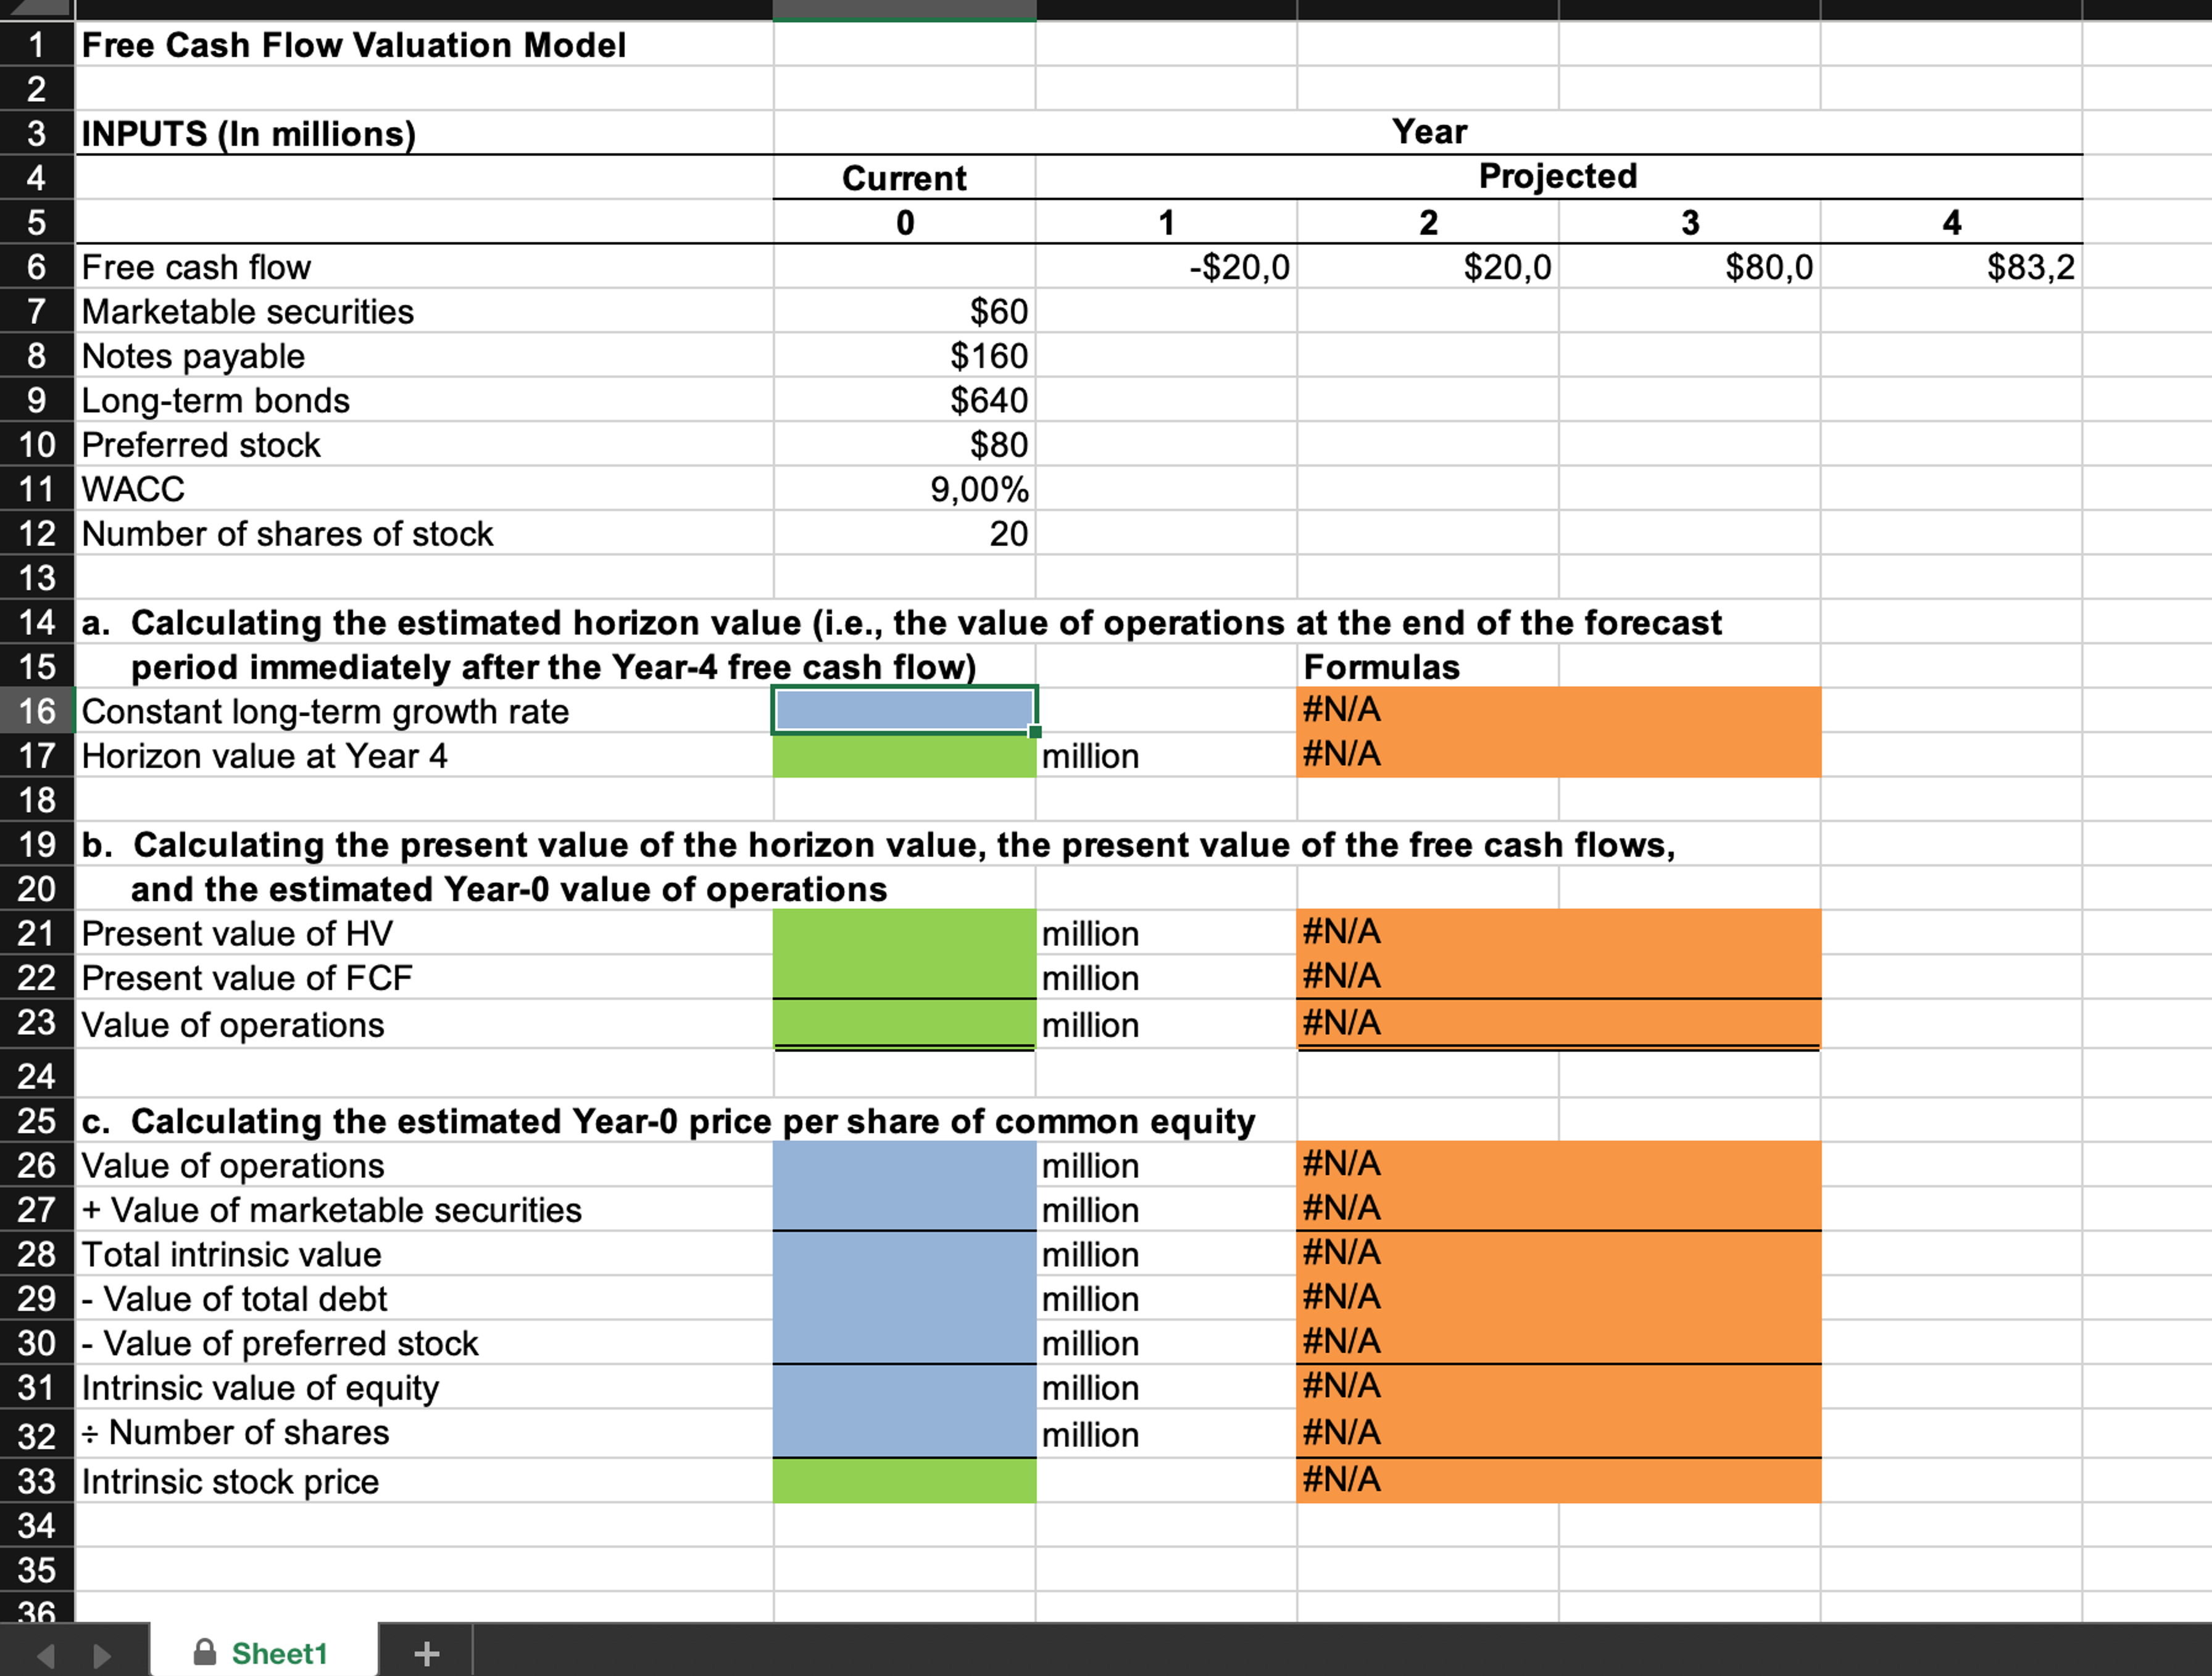Select the green Intrinsic stock price cell
Image resolution: width=2212 pixels, height=1676 pixels.
pyautogui.click(x=902, y=1480)
